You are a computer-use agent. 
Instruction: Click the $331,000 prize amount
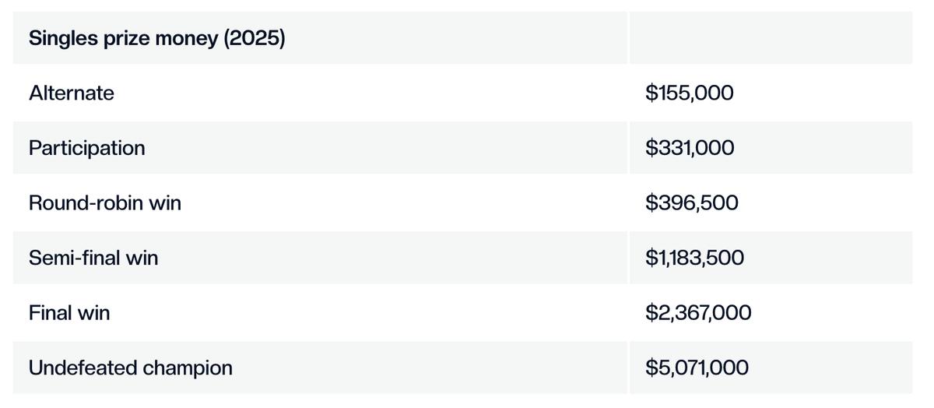coord(689,148)
